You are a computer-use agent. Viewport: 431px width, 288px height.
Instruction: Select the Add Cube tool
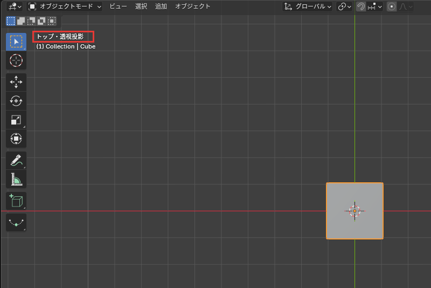[16, 201]
